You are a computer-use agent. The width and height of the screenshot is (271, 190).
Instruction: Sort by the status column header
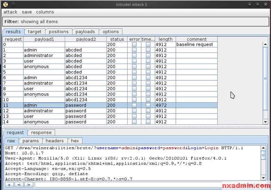point(117,39)
